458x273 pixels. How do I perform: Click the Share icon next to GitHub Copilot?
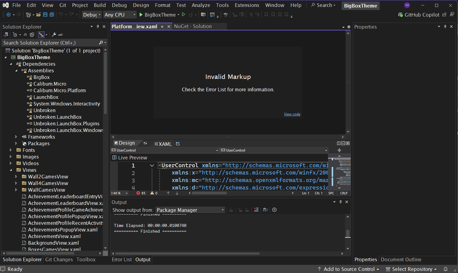click(x=444, y=14)
